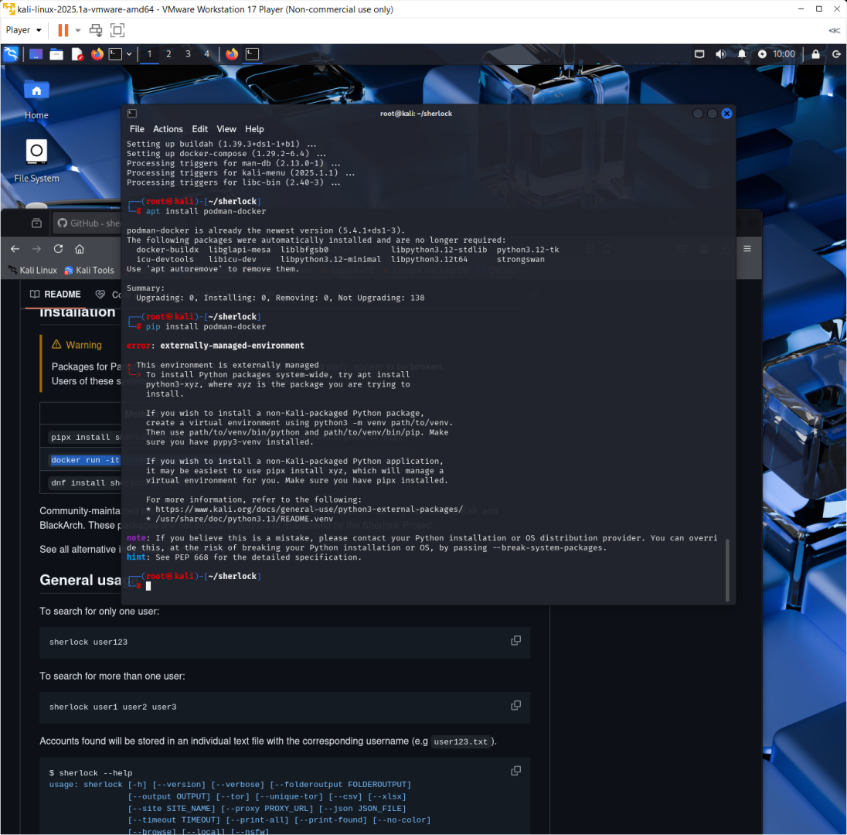
Task: Open the Firefox hamburger application menu
Action: (747, 249)
